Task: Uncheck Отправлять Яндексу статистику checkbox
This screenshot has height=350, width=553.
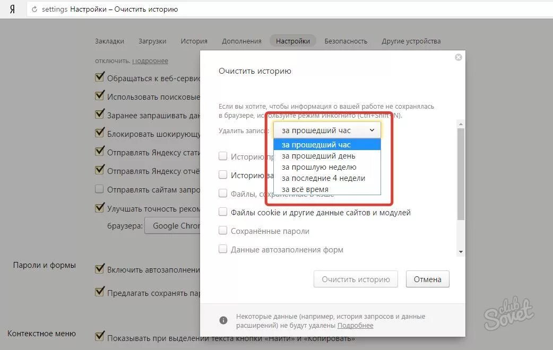Action: click(x=99, y=152)
